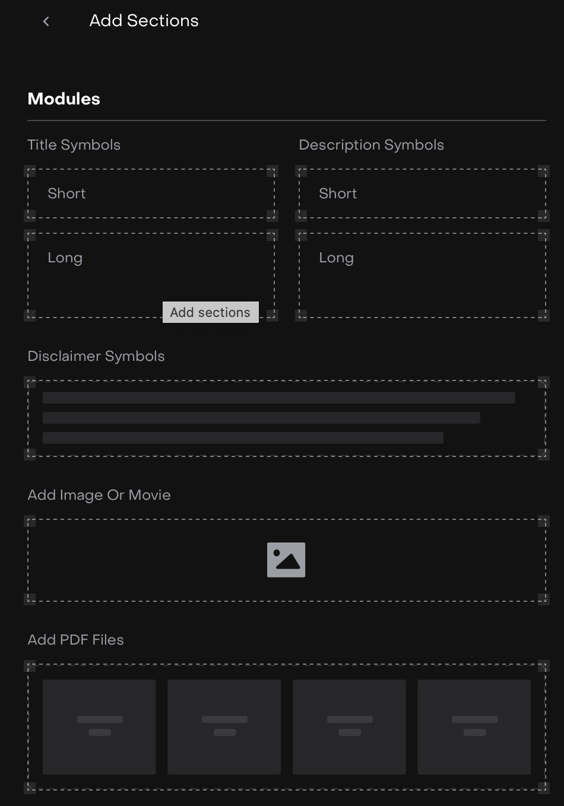Pick the fourth PDF file placeholder

click(474, 726)
